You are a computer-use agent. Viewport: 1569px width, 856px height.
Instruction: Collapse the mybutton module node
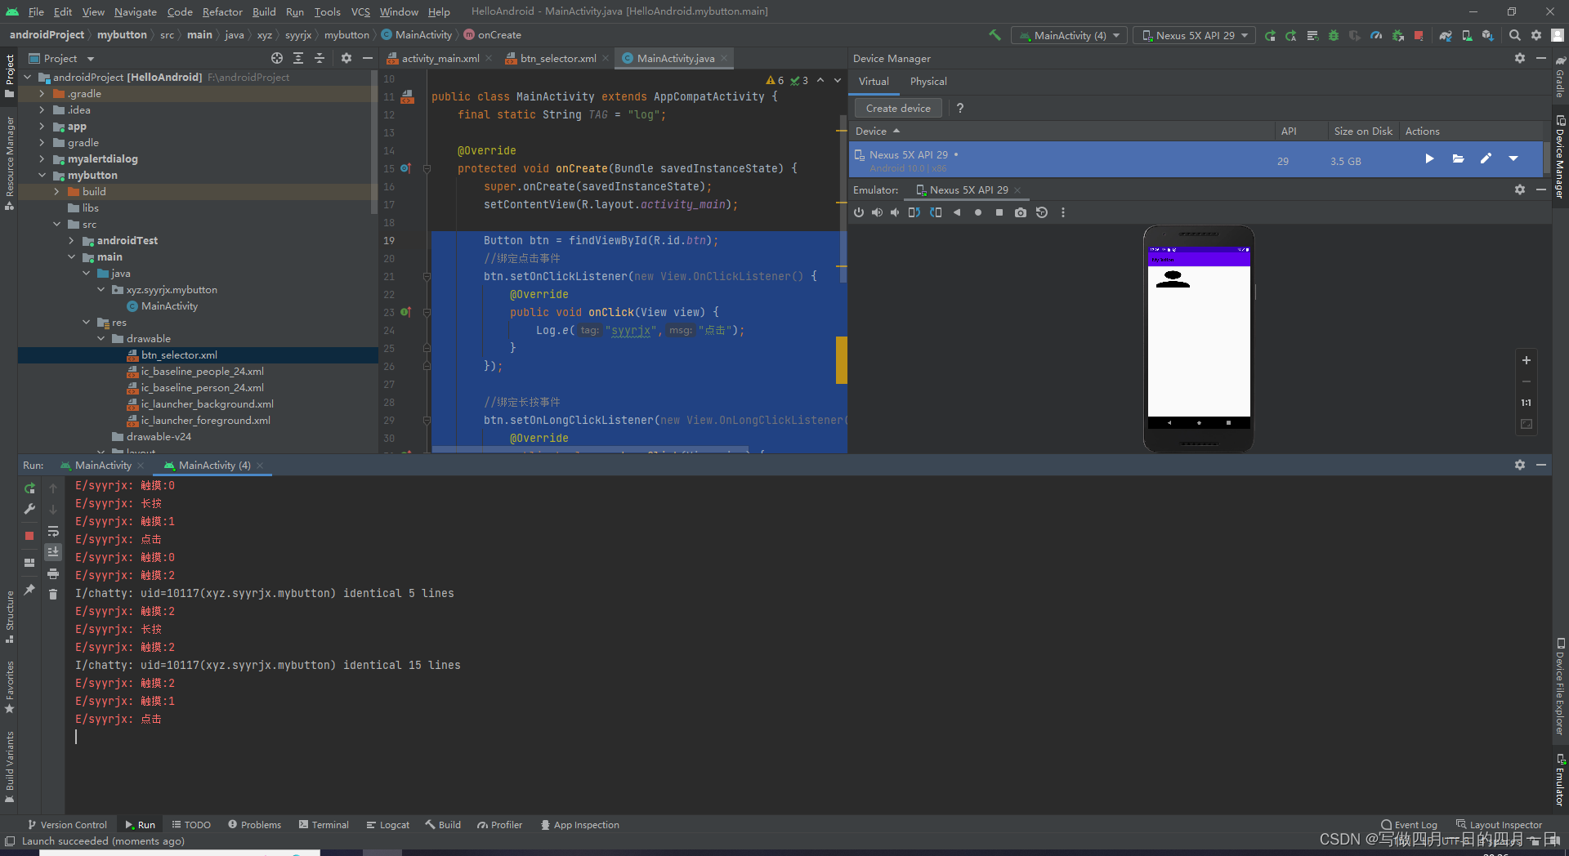pos(42,176)
